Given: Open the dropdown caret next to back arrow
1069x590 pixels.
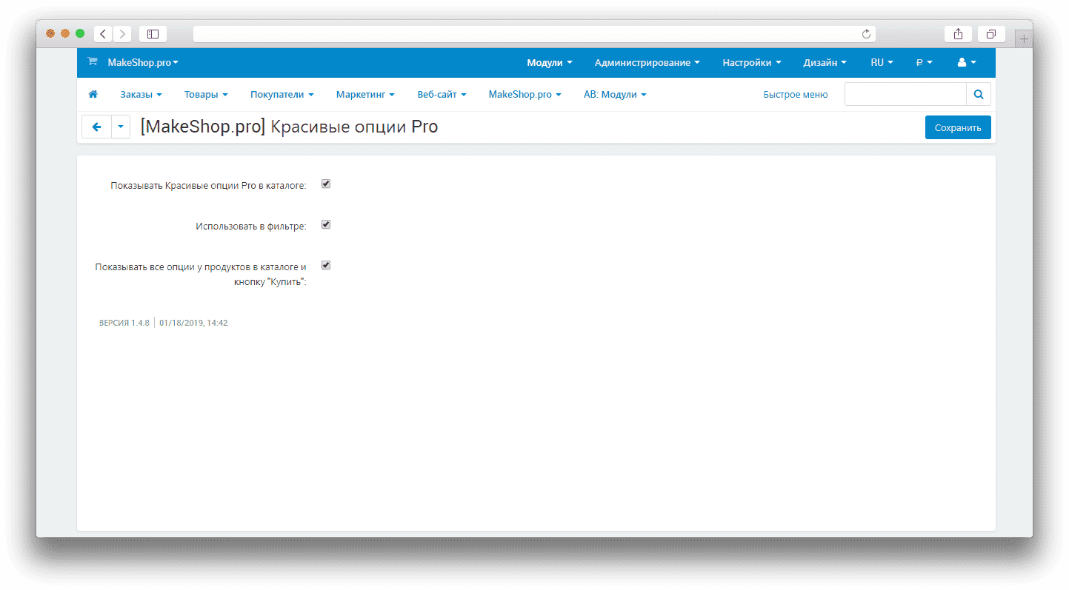Looking at the screenshot, I should (121, 127).
